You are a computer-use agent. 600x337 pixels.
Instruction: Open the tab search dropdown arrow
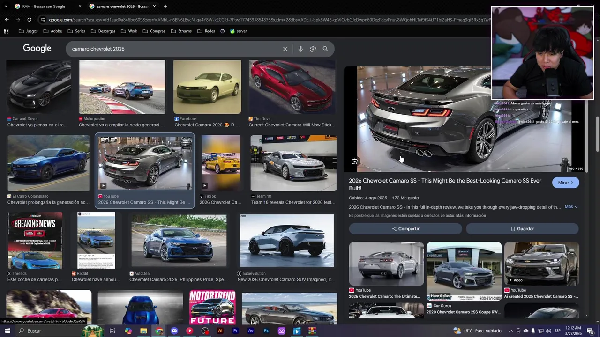pyautogui.click(x=6, y=6)
